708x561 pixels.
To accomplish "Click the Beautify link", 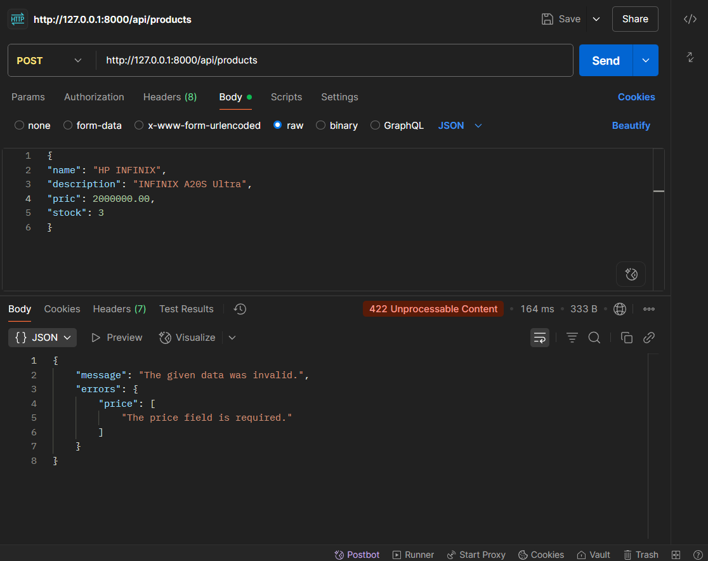I will 631,126.
